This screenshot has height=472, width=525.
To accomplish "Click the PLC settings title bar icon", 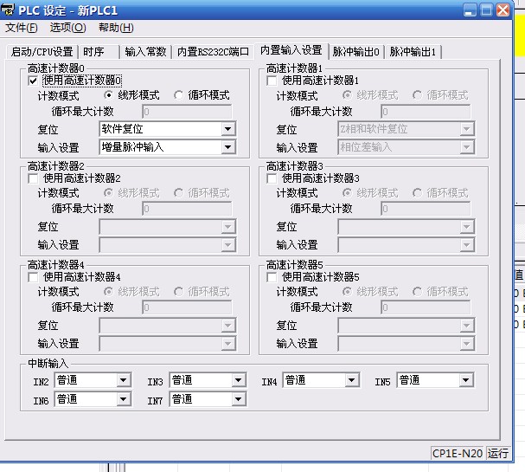I will [x=10, y=10].
